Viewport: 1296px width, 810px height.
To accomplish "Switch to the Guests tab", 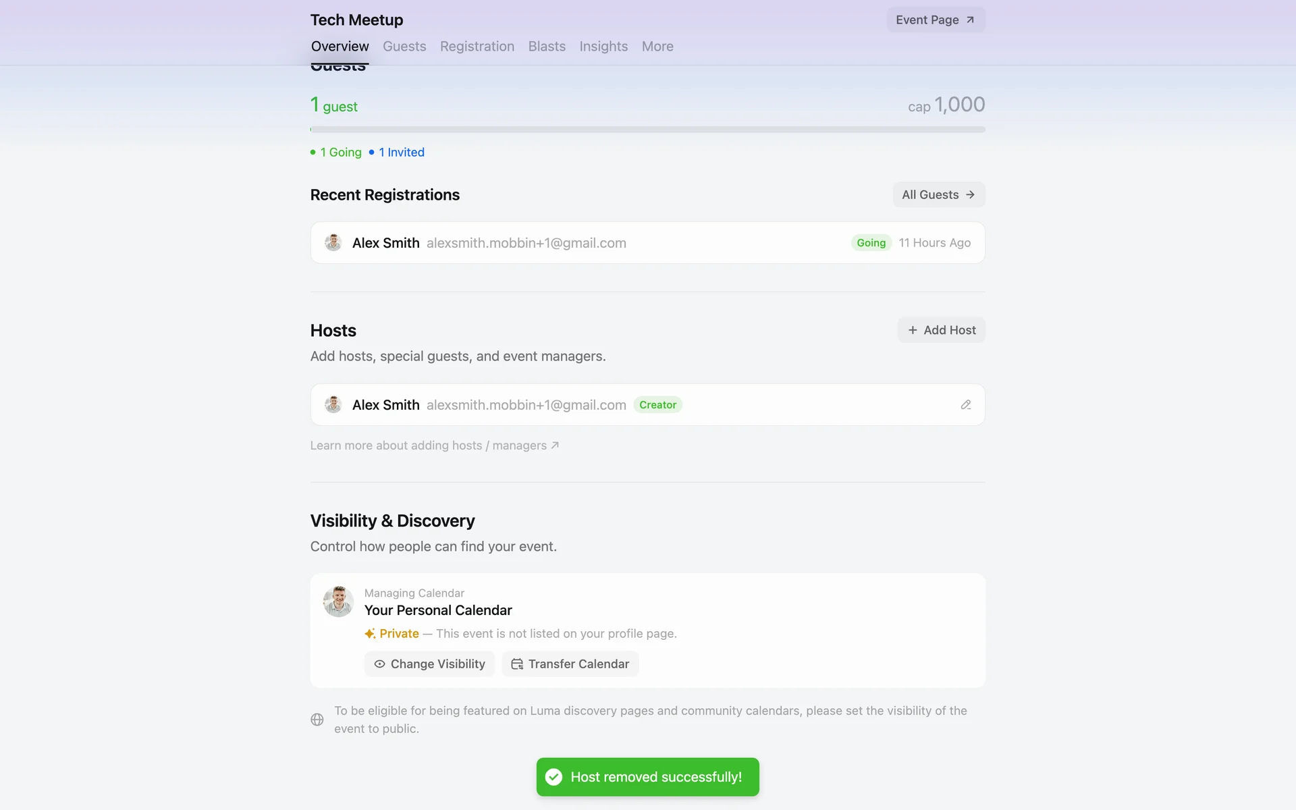I will click(x=404, y=47).
